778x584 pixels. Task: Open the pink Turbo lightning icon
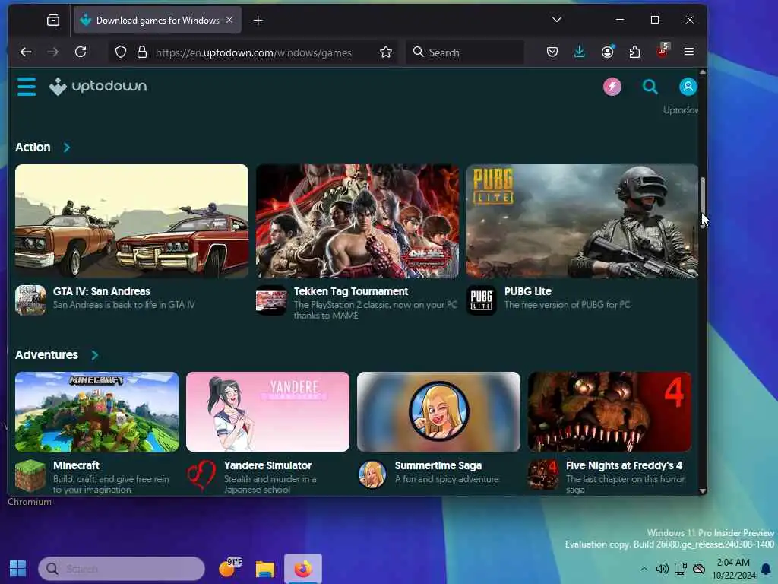pos(612,87)
